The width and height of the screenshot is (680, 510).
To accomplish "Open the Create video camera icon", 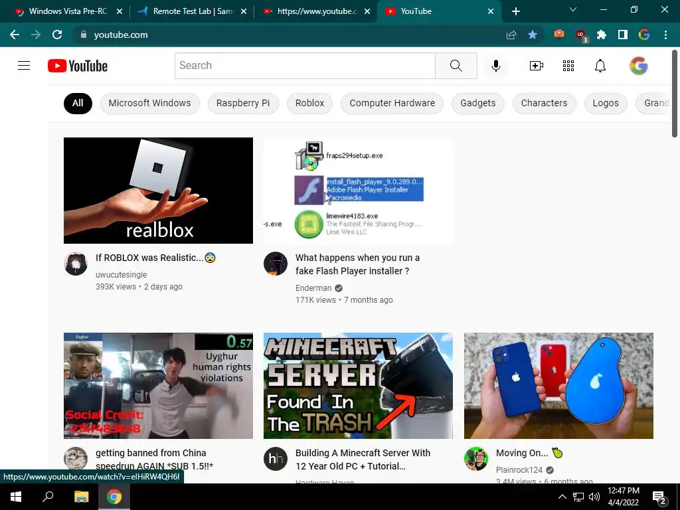I will [537, 66].
